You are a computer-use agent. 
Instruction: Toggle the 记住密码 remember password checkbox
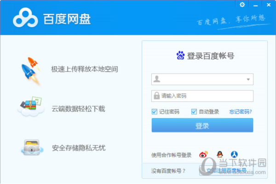155,112
